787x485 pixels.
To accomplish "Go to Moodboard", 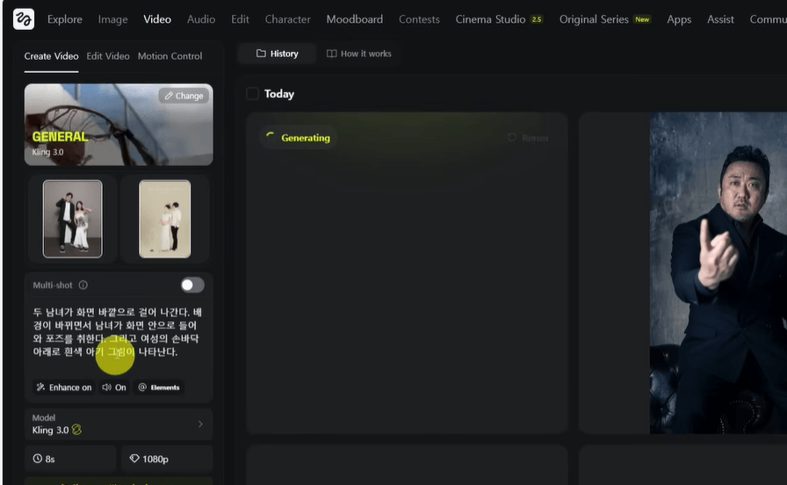I will point(354,19).
